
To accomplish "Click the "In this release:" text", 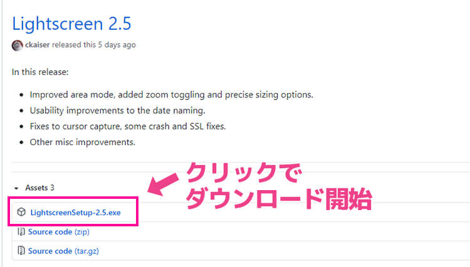I will click(40, 72).
